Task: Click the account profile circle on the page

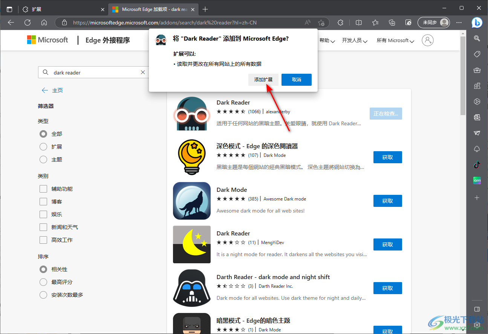Action: pyautogui.click(x=428, y=40)
